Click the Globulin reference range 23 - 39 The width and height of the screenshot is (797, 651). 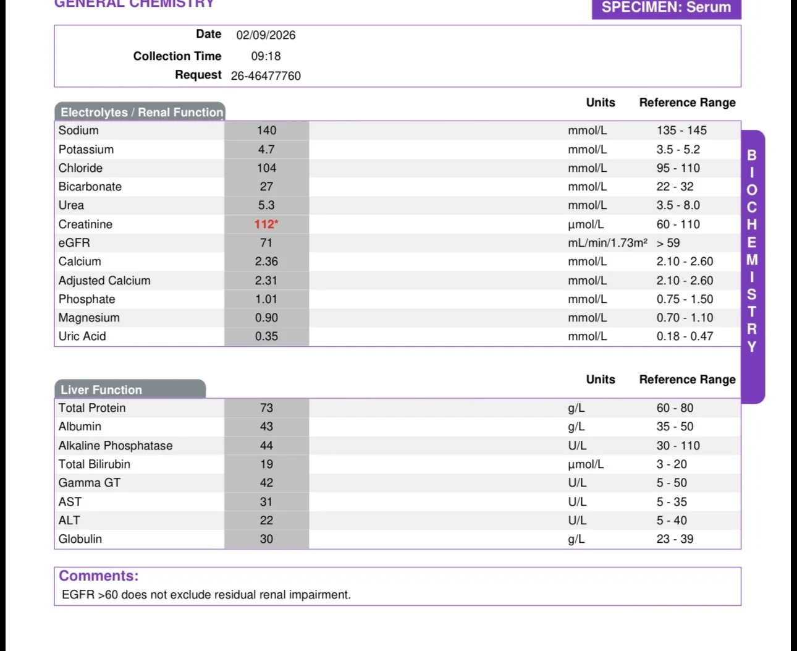click(675, 539)
